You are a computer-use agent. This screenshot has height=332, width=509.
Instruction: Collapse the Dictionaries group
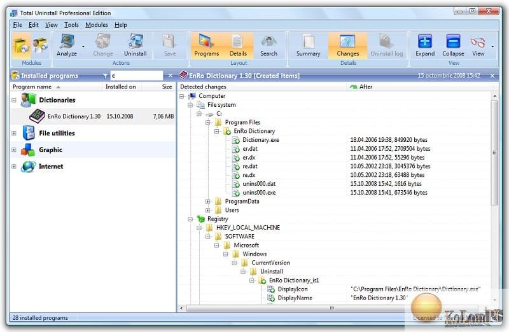click(x=14, y=100)
